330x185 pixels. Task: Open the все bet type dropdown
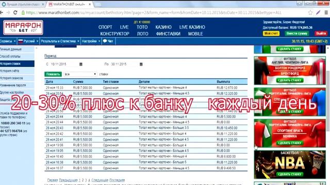80,74
